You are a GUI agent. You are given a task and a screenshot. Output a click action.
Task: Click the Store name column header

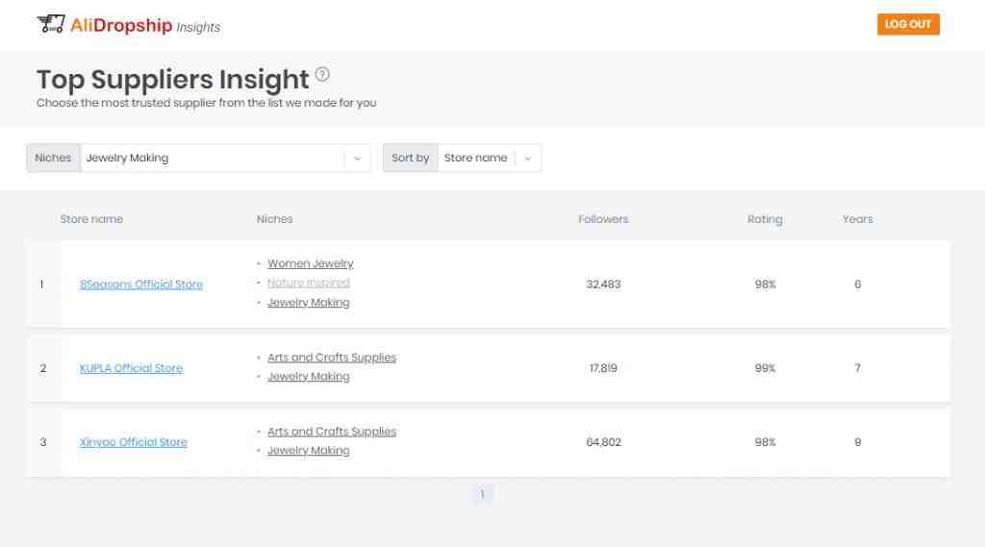[91, 219]
